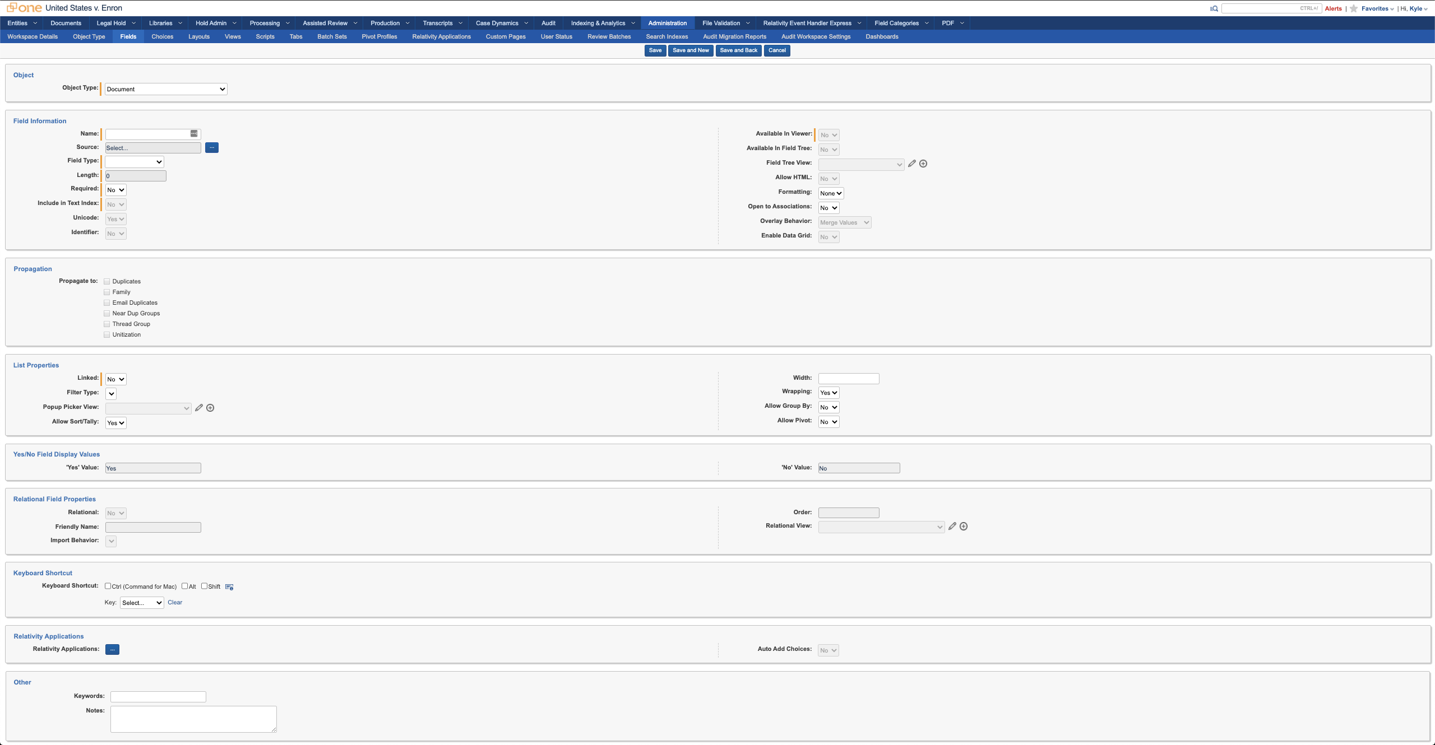This screenshot has height=745, width=1435.
Task: Open the Wrapping dropdown
Action: (x=829, y=393)
